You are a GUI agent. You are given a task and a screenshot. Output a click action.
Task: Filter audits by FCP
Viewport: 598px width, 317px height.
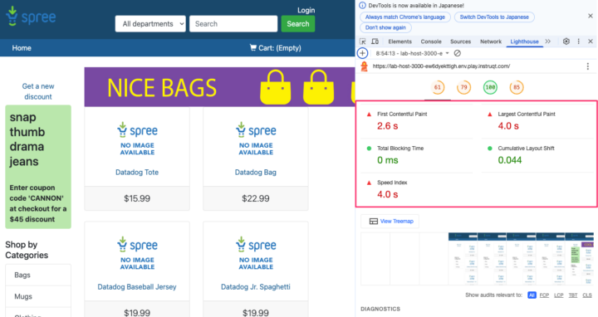(x=544, y=295)
